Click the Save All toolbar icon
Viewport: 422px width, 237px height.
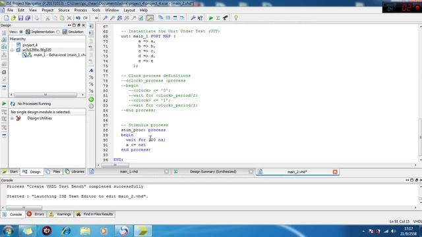coord(28,18)
